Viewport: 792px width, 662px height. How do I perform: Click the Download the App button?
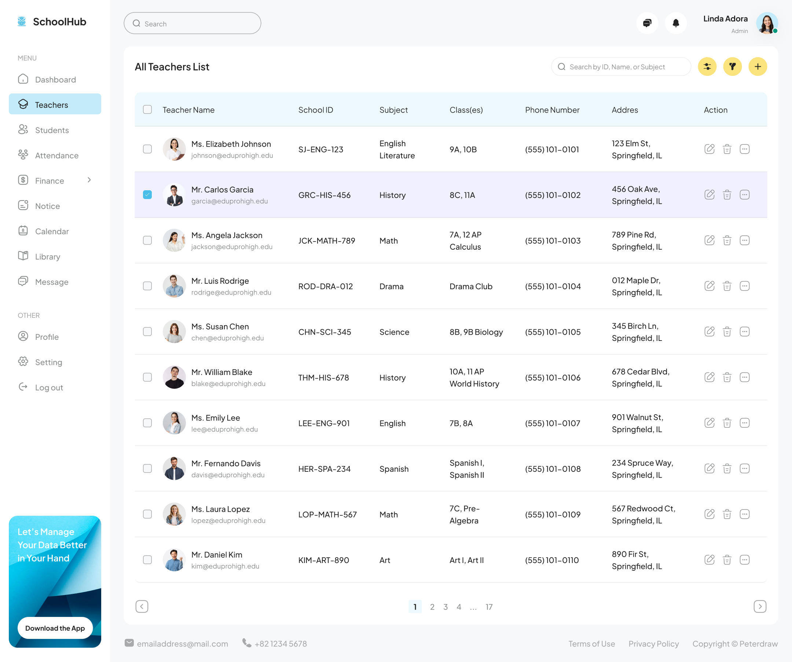click(x=55, y=628)
